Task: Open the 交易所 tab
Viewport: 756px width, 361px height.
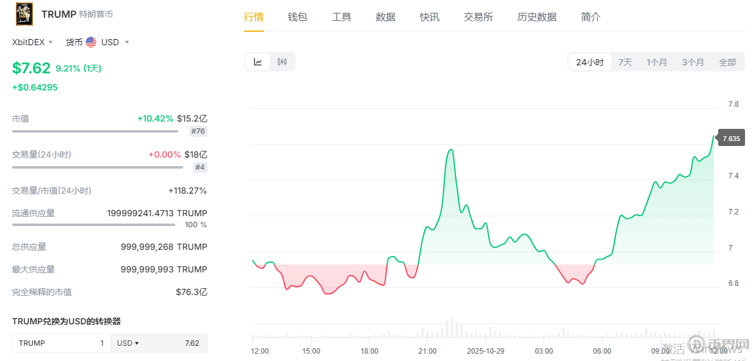Action: point(478,17)
